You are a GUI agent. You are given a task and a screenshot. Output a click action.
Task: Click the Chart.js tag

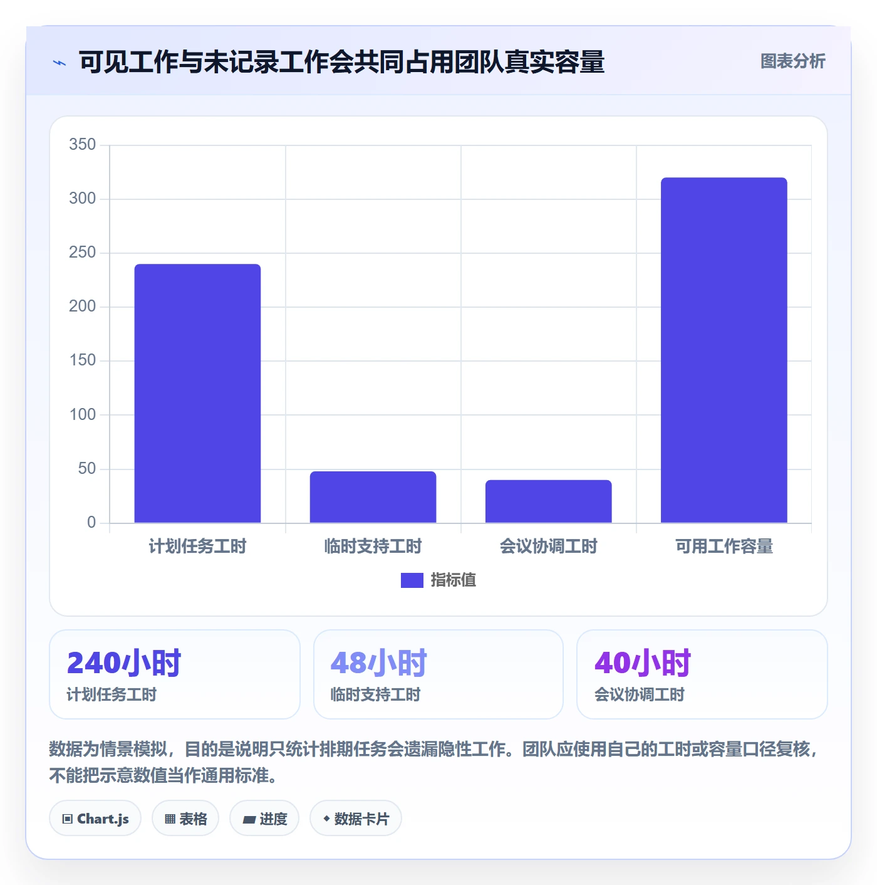(x=95, y=818)
